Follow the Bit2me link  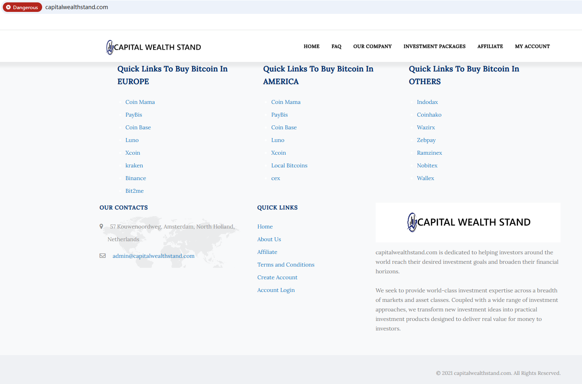pyautogui.click(x=135, y=191)
